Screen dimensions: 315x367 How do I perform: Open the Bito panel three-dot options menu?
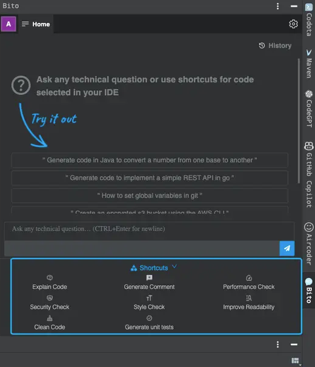coord(278,6)
